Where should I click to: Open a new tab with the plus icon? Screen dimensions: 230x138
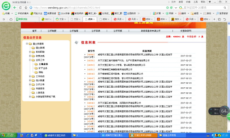(214, 19)
